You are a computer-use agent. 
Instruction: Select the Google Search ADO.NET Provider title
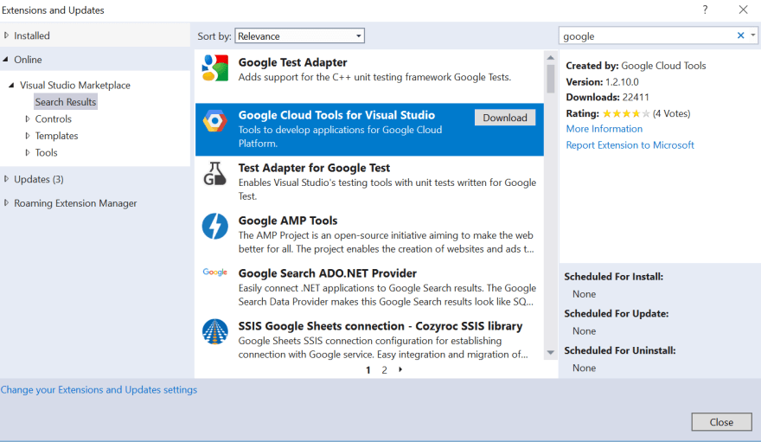328,273
